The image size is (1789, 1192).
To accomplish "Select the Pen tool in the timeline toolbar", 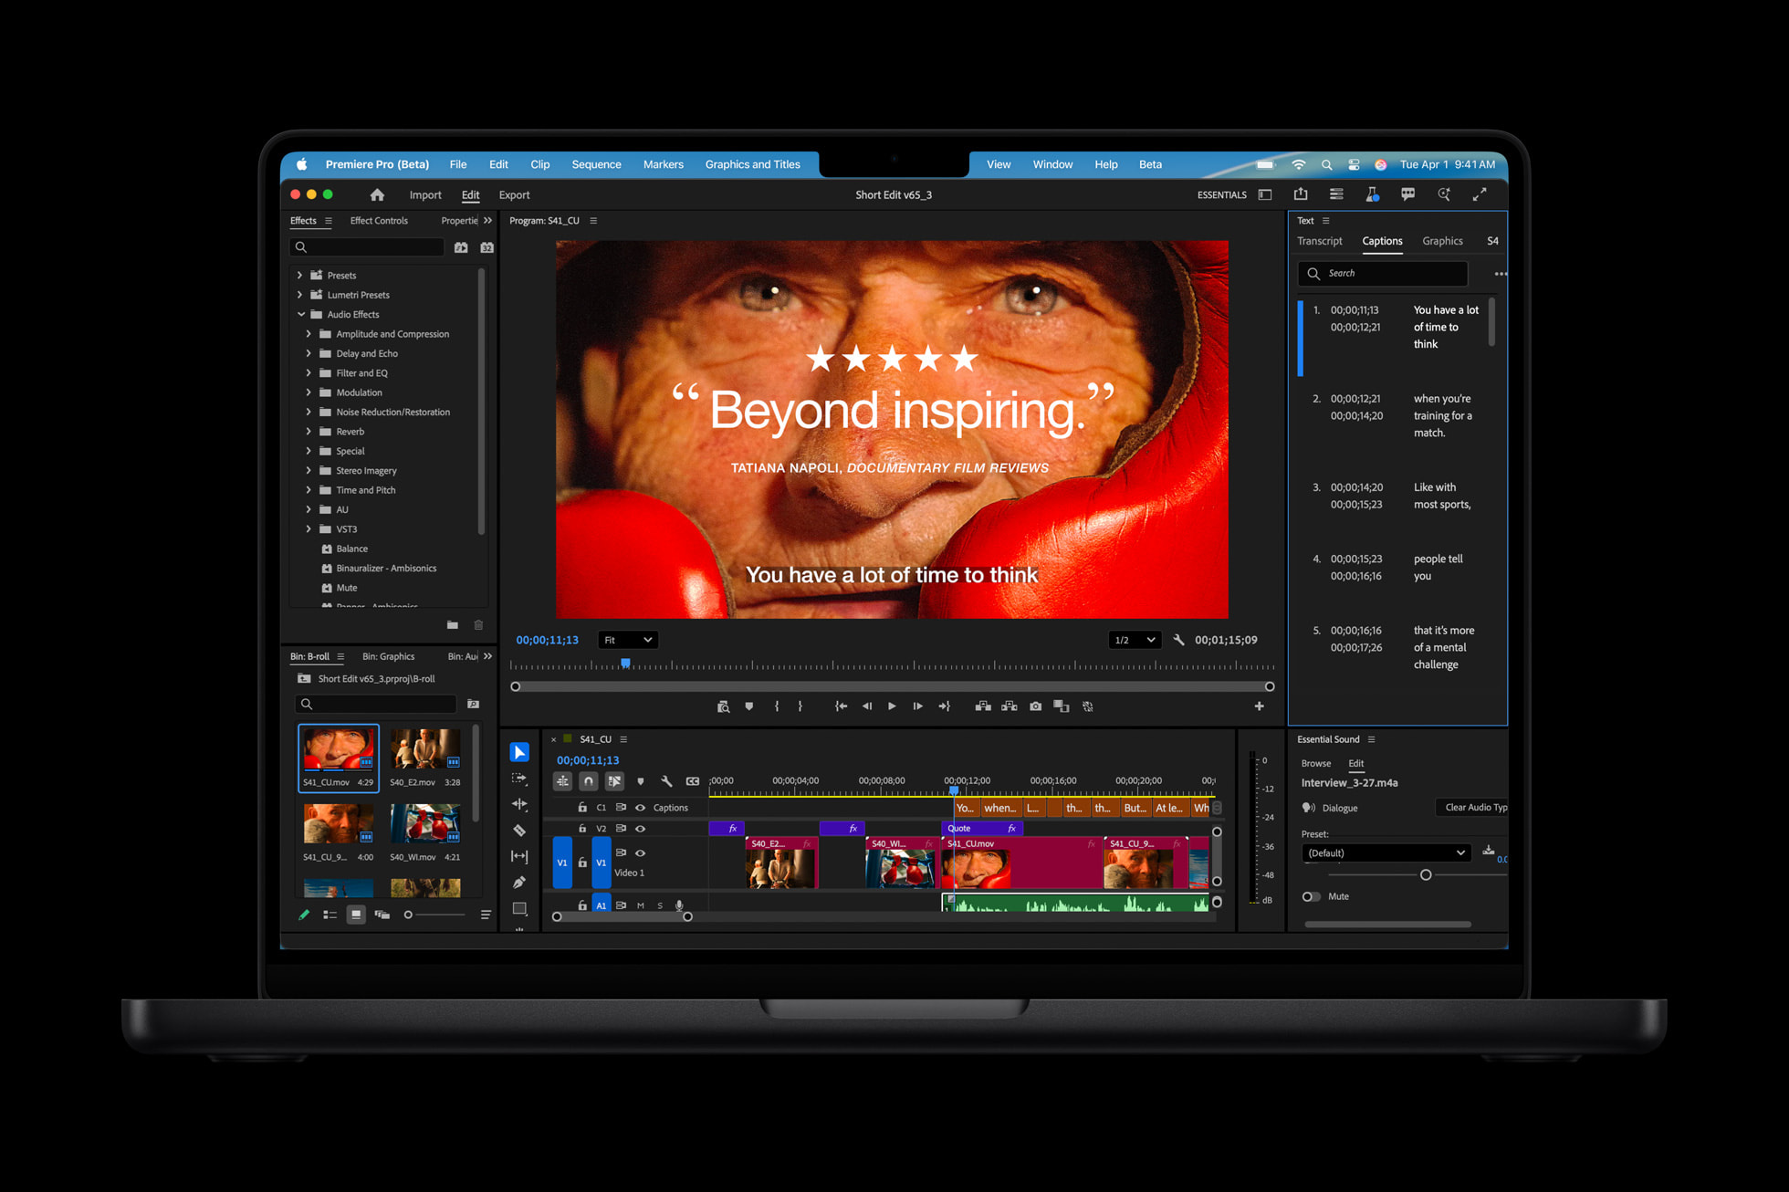I will 519,883.
